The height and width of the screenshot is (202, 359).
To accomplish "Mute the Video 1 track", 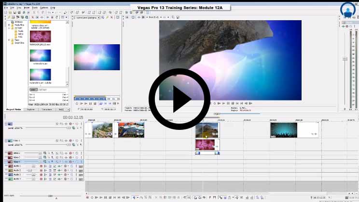I will point(77,141).
